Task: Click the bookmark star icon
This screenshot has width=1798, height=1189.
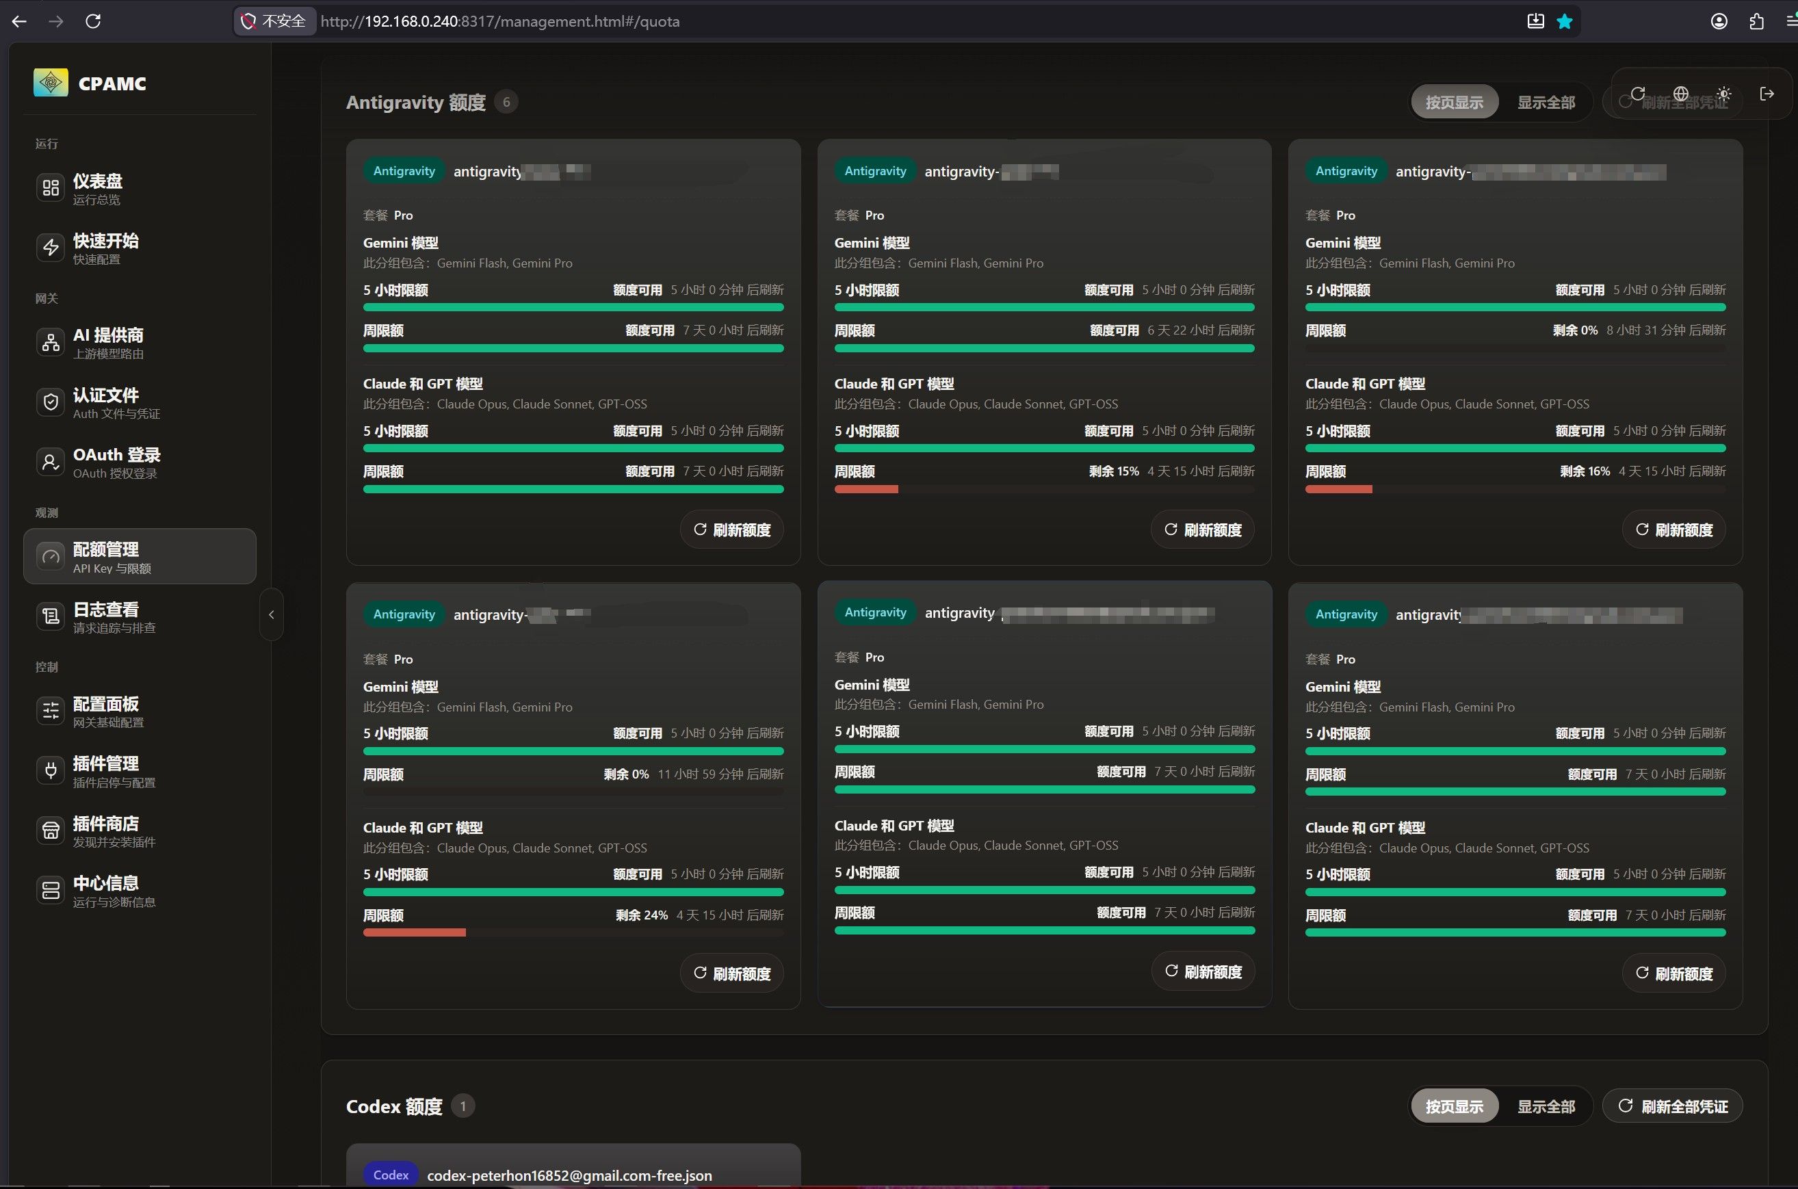Action: click(x=1565, y=21)
